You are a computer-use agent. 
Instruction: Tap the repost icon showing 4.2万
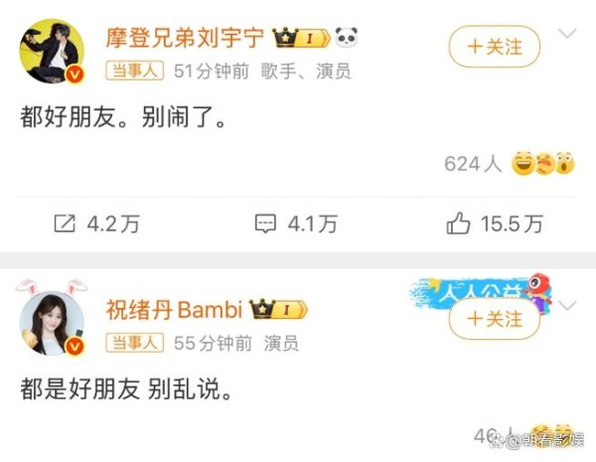tap(65, 224)
